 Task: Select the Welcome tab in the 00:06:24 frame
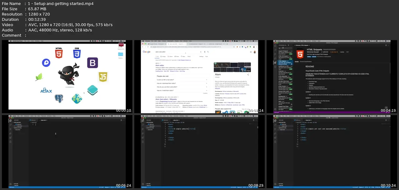pos(33,120)
